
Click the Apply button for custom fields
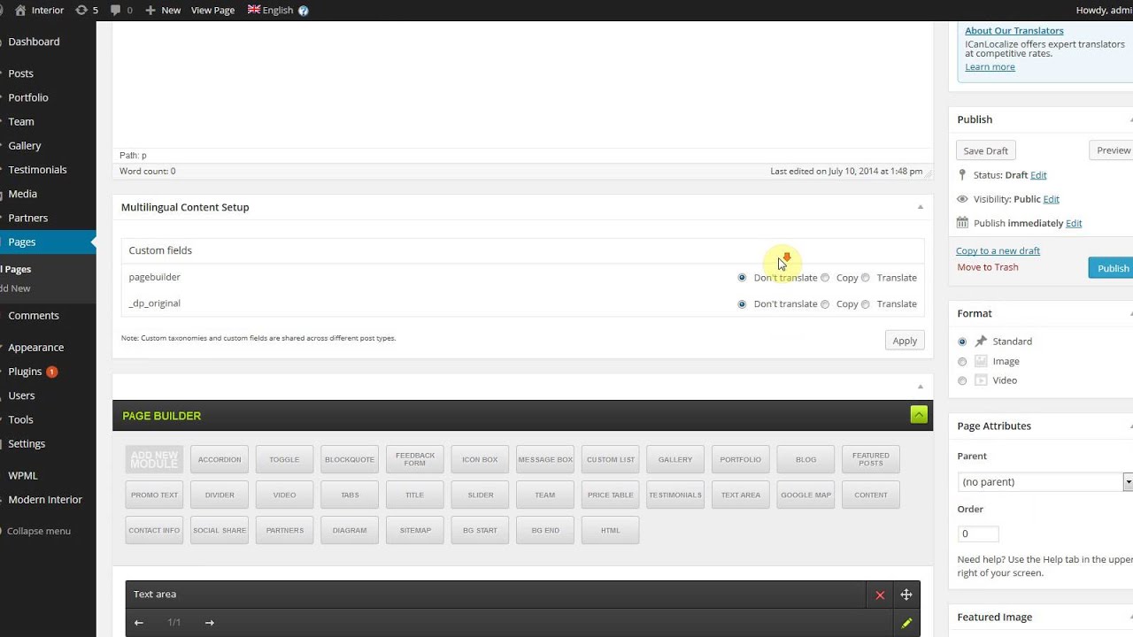pos(905,341)
